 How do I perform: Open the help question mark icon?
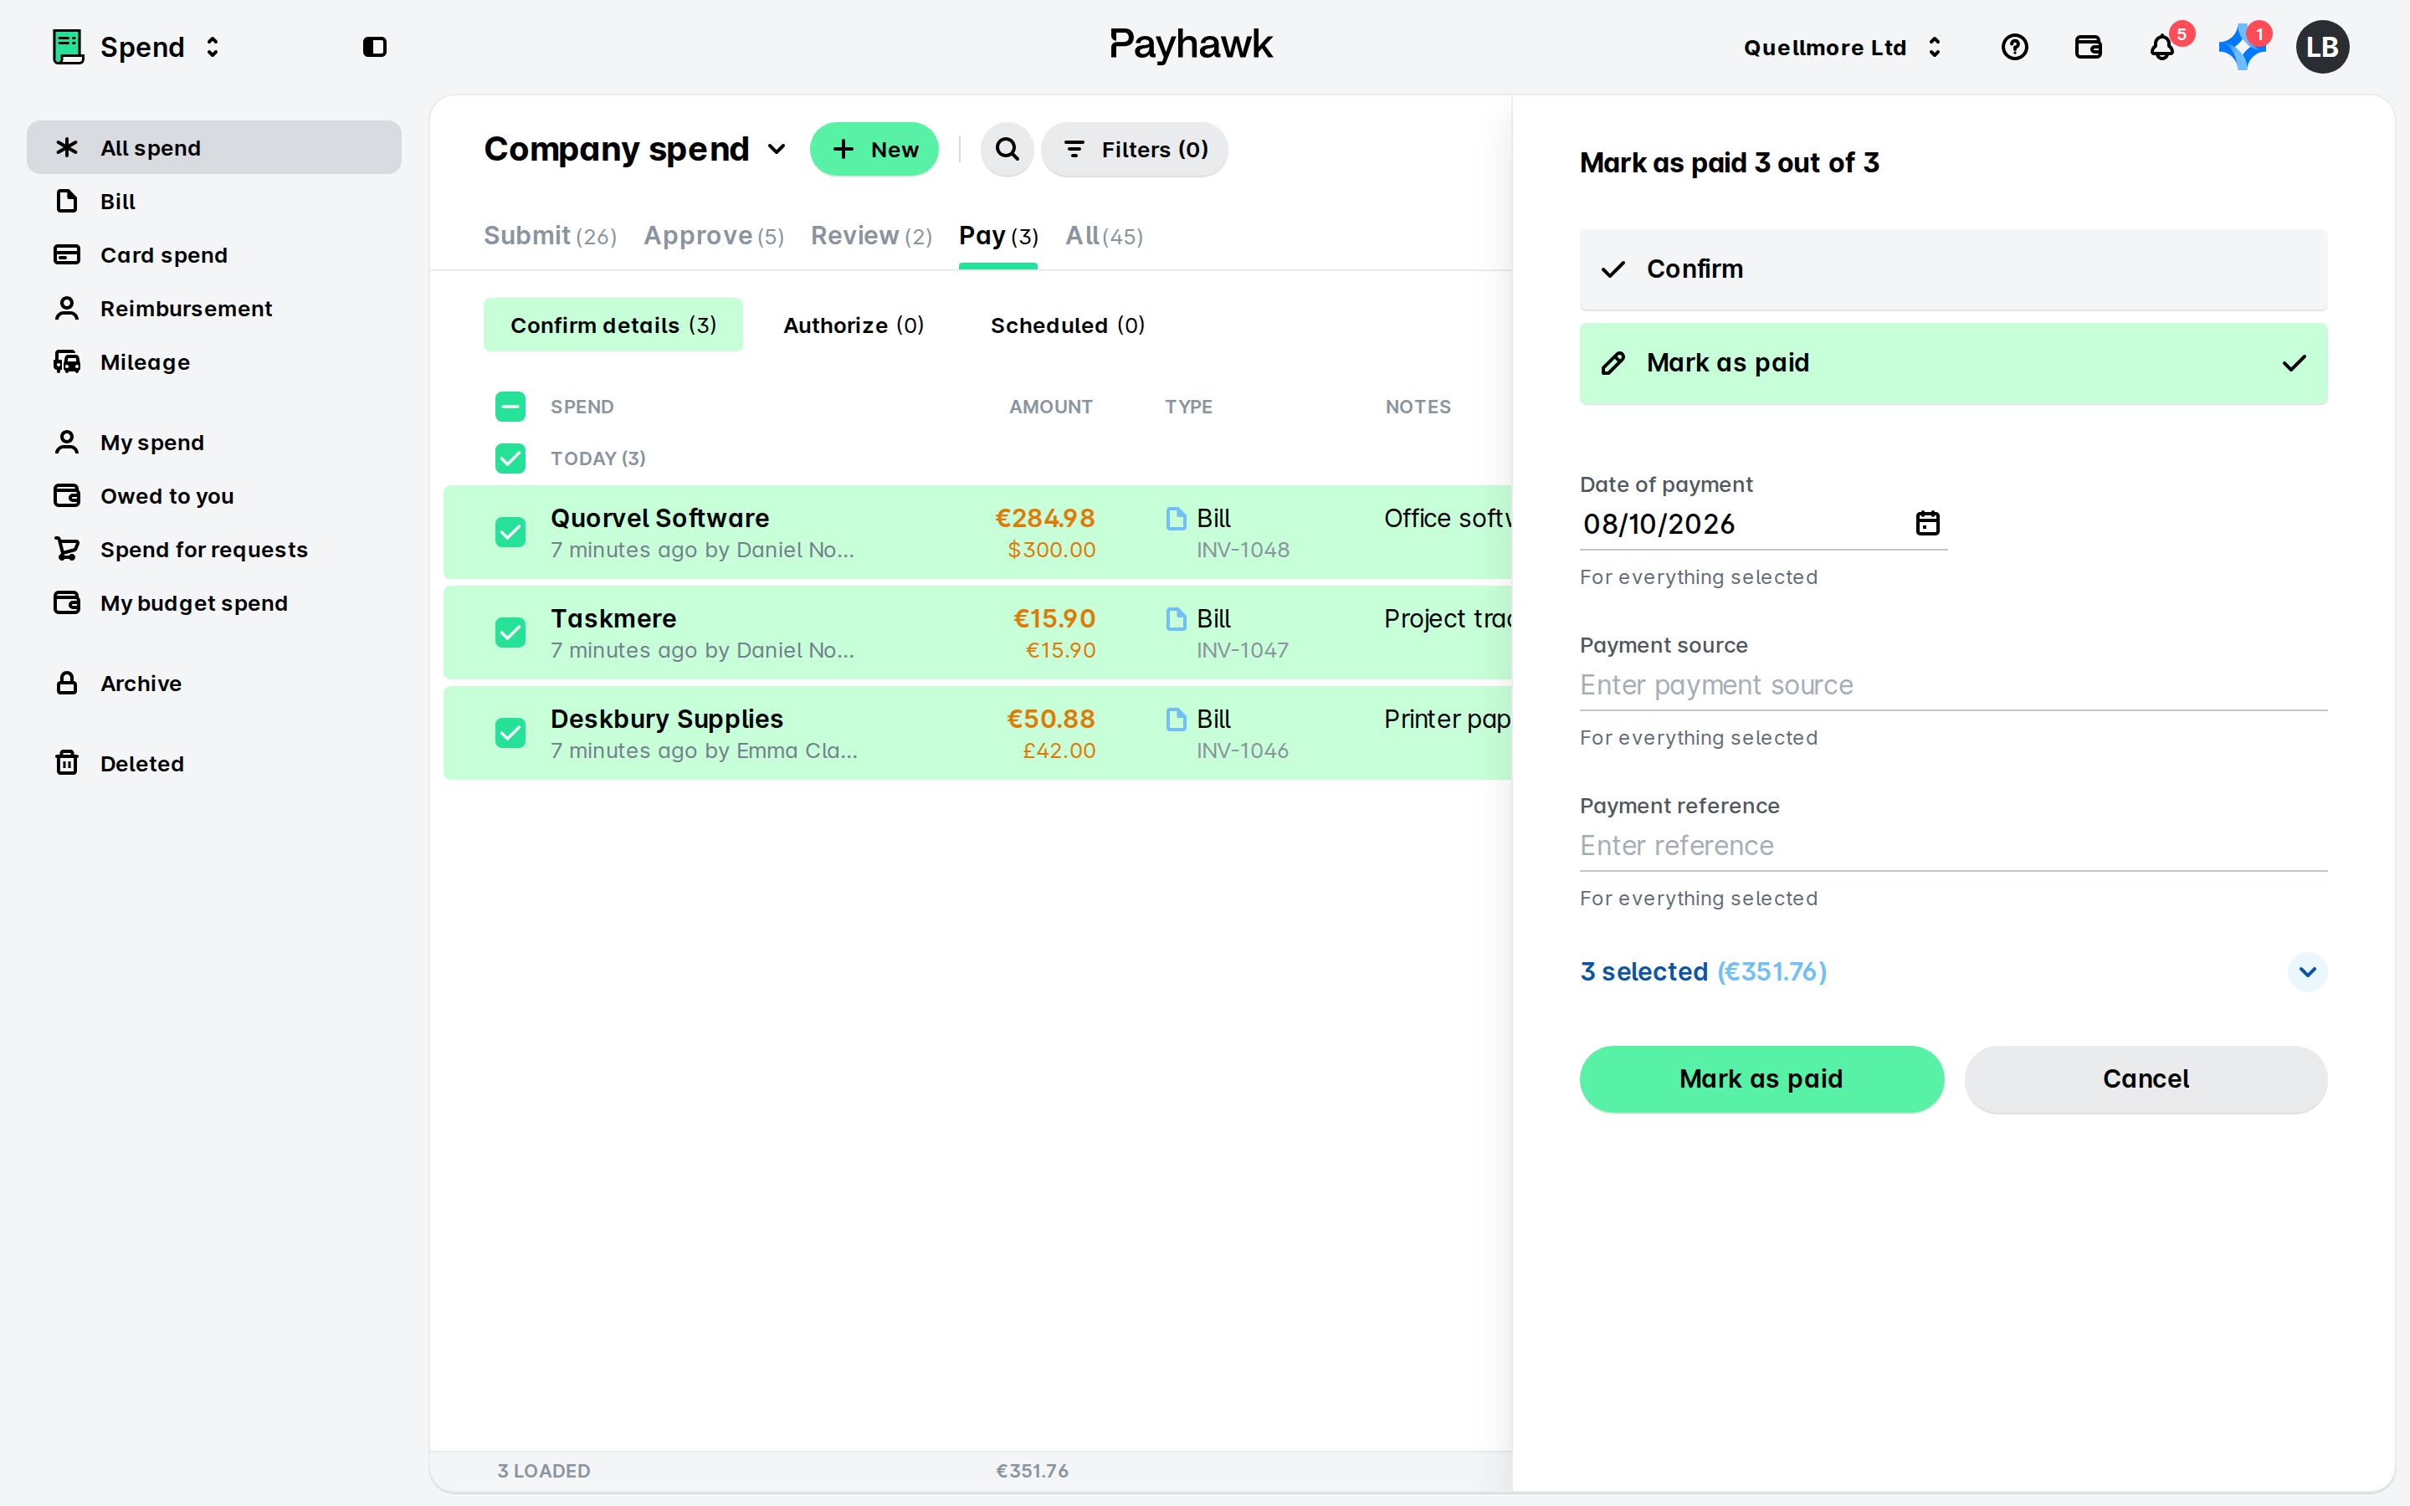[x=2015, y=47]
